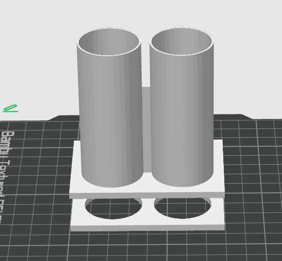Click the front edge of the lower plate

148,228
